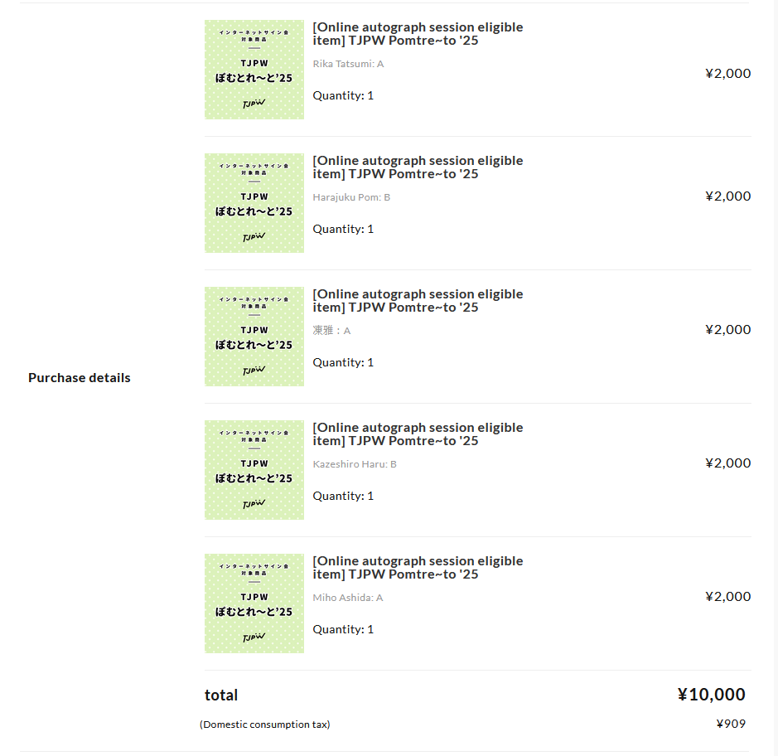Click the Rika Tatsumi: A variant text
Image resolution: width=778 pixels, height=756 pixels.
[x=348, y=64]
